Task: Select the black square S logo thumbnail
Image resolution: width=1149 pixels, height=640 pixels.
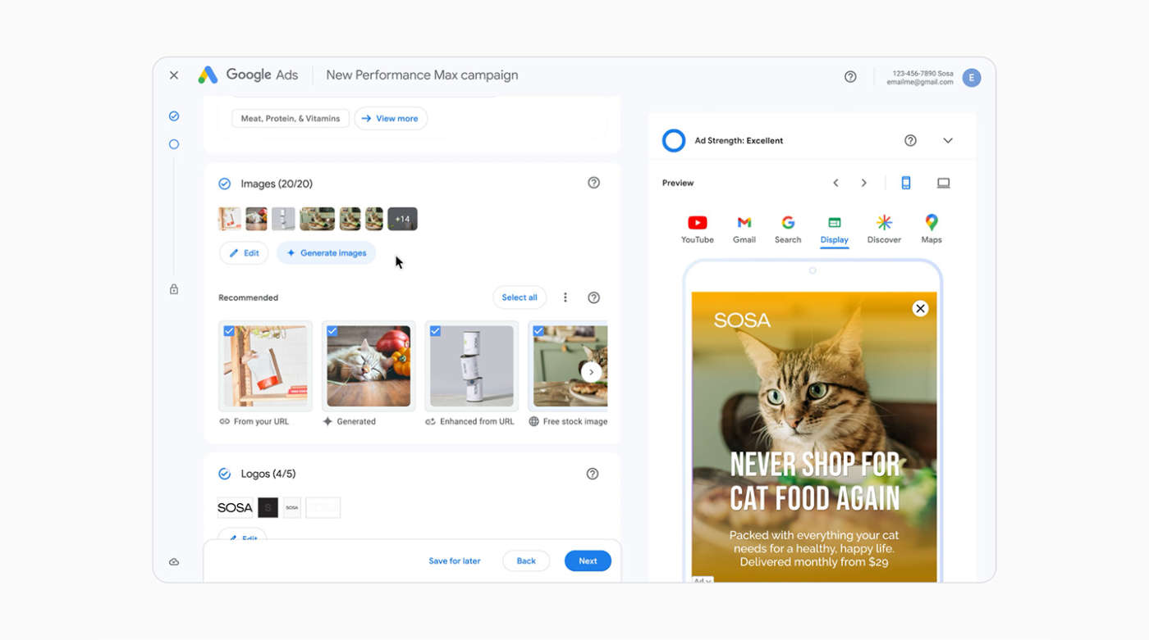Action: [x=268, y=508]
